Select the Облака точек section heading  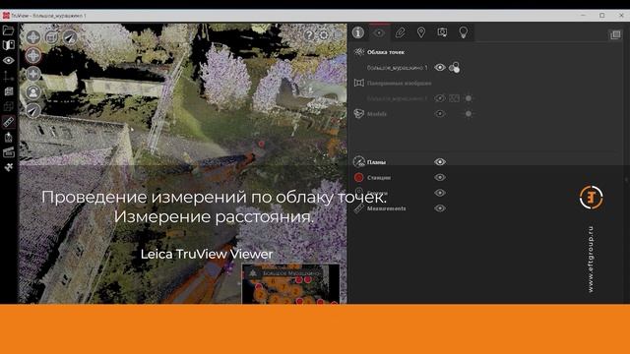click(x=385, y=52)
